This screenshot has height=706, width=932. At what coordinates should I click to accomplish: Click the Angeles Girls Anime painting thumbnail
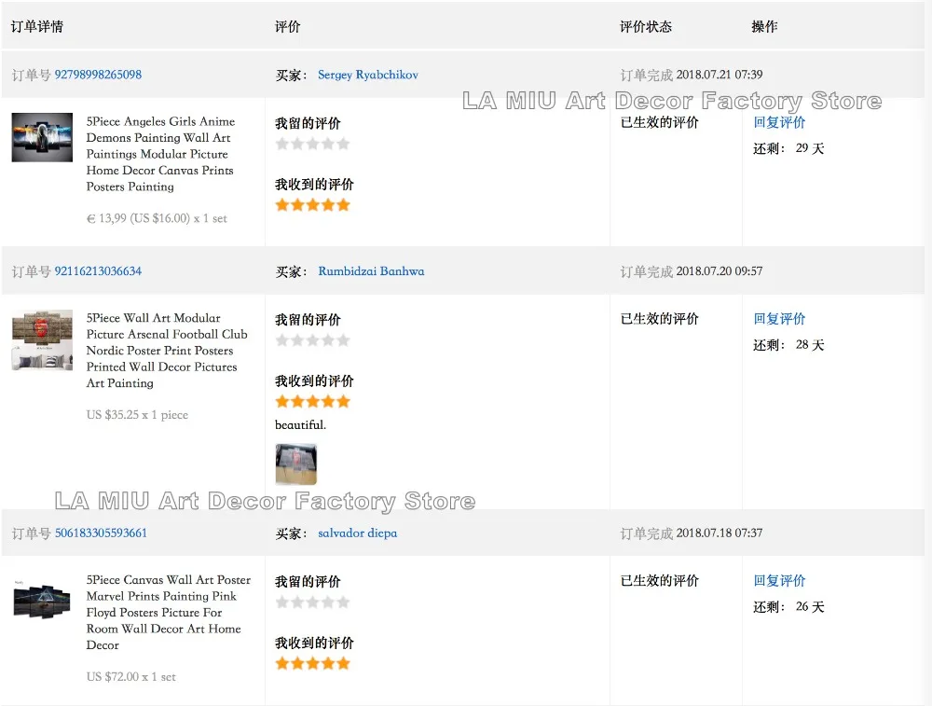tap(42, 138)
